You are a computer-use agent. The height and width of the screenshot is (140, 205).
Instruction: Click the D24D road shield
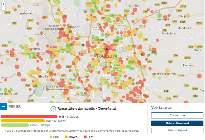pos(5,45)
